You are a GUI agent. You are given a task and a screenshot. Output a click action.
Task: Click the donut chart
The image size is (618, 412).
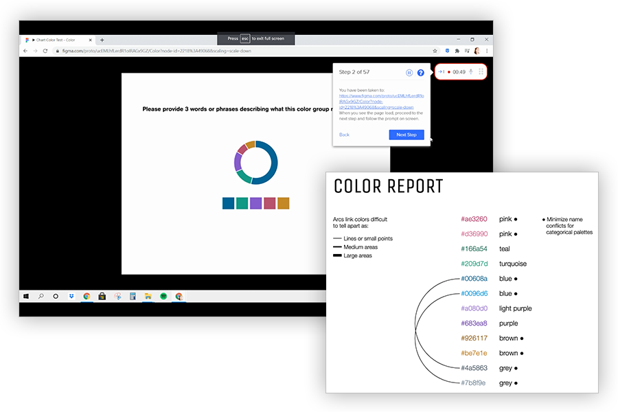(x=256, y=163)
